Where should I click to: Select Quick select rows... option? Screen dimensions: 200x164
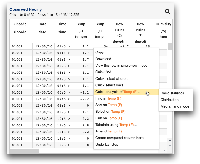click(x=126, y=85)
